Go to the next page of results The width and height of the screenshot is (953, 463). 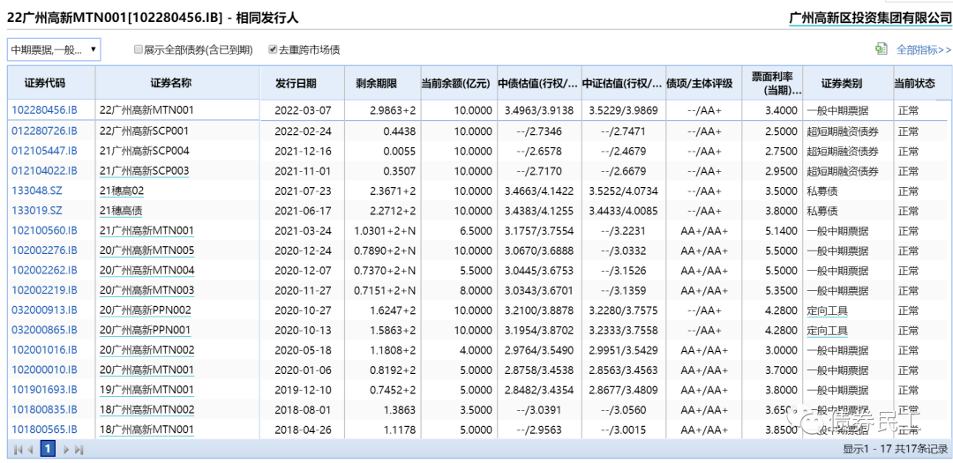(66, 450)
